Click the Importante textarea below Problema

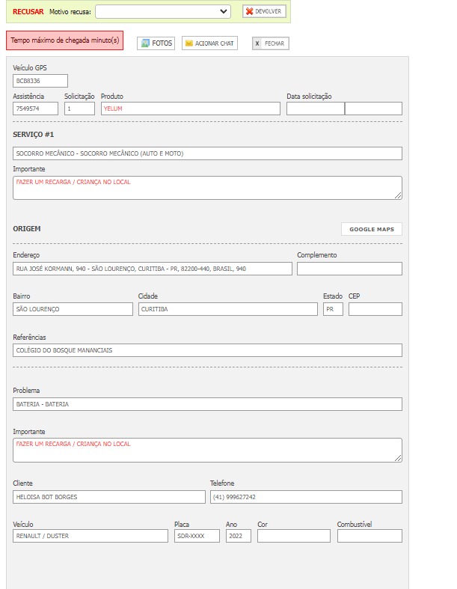coord(207,450)
